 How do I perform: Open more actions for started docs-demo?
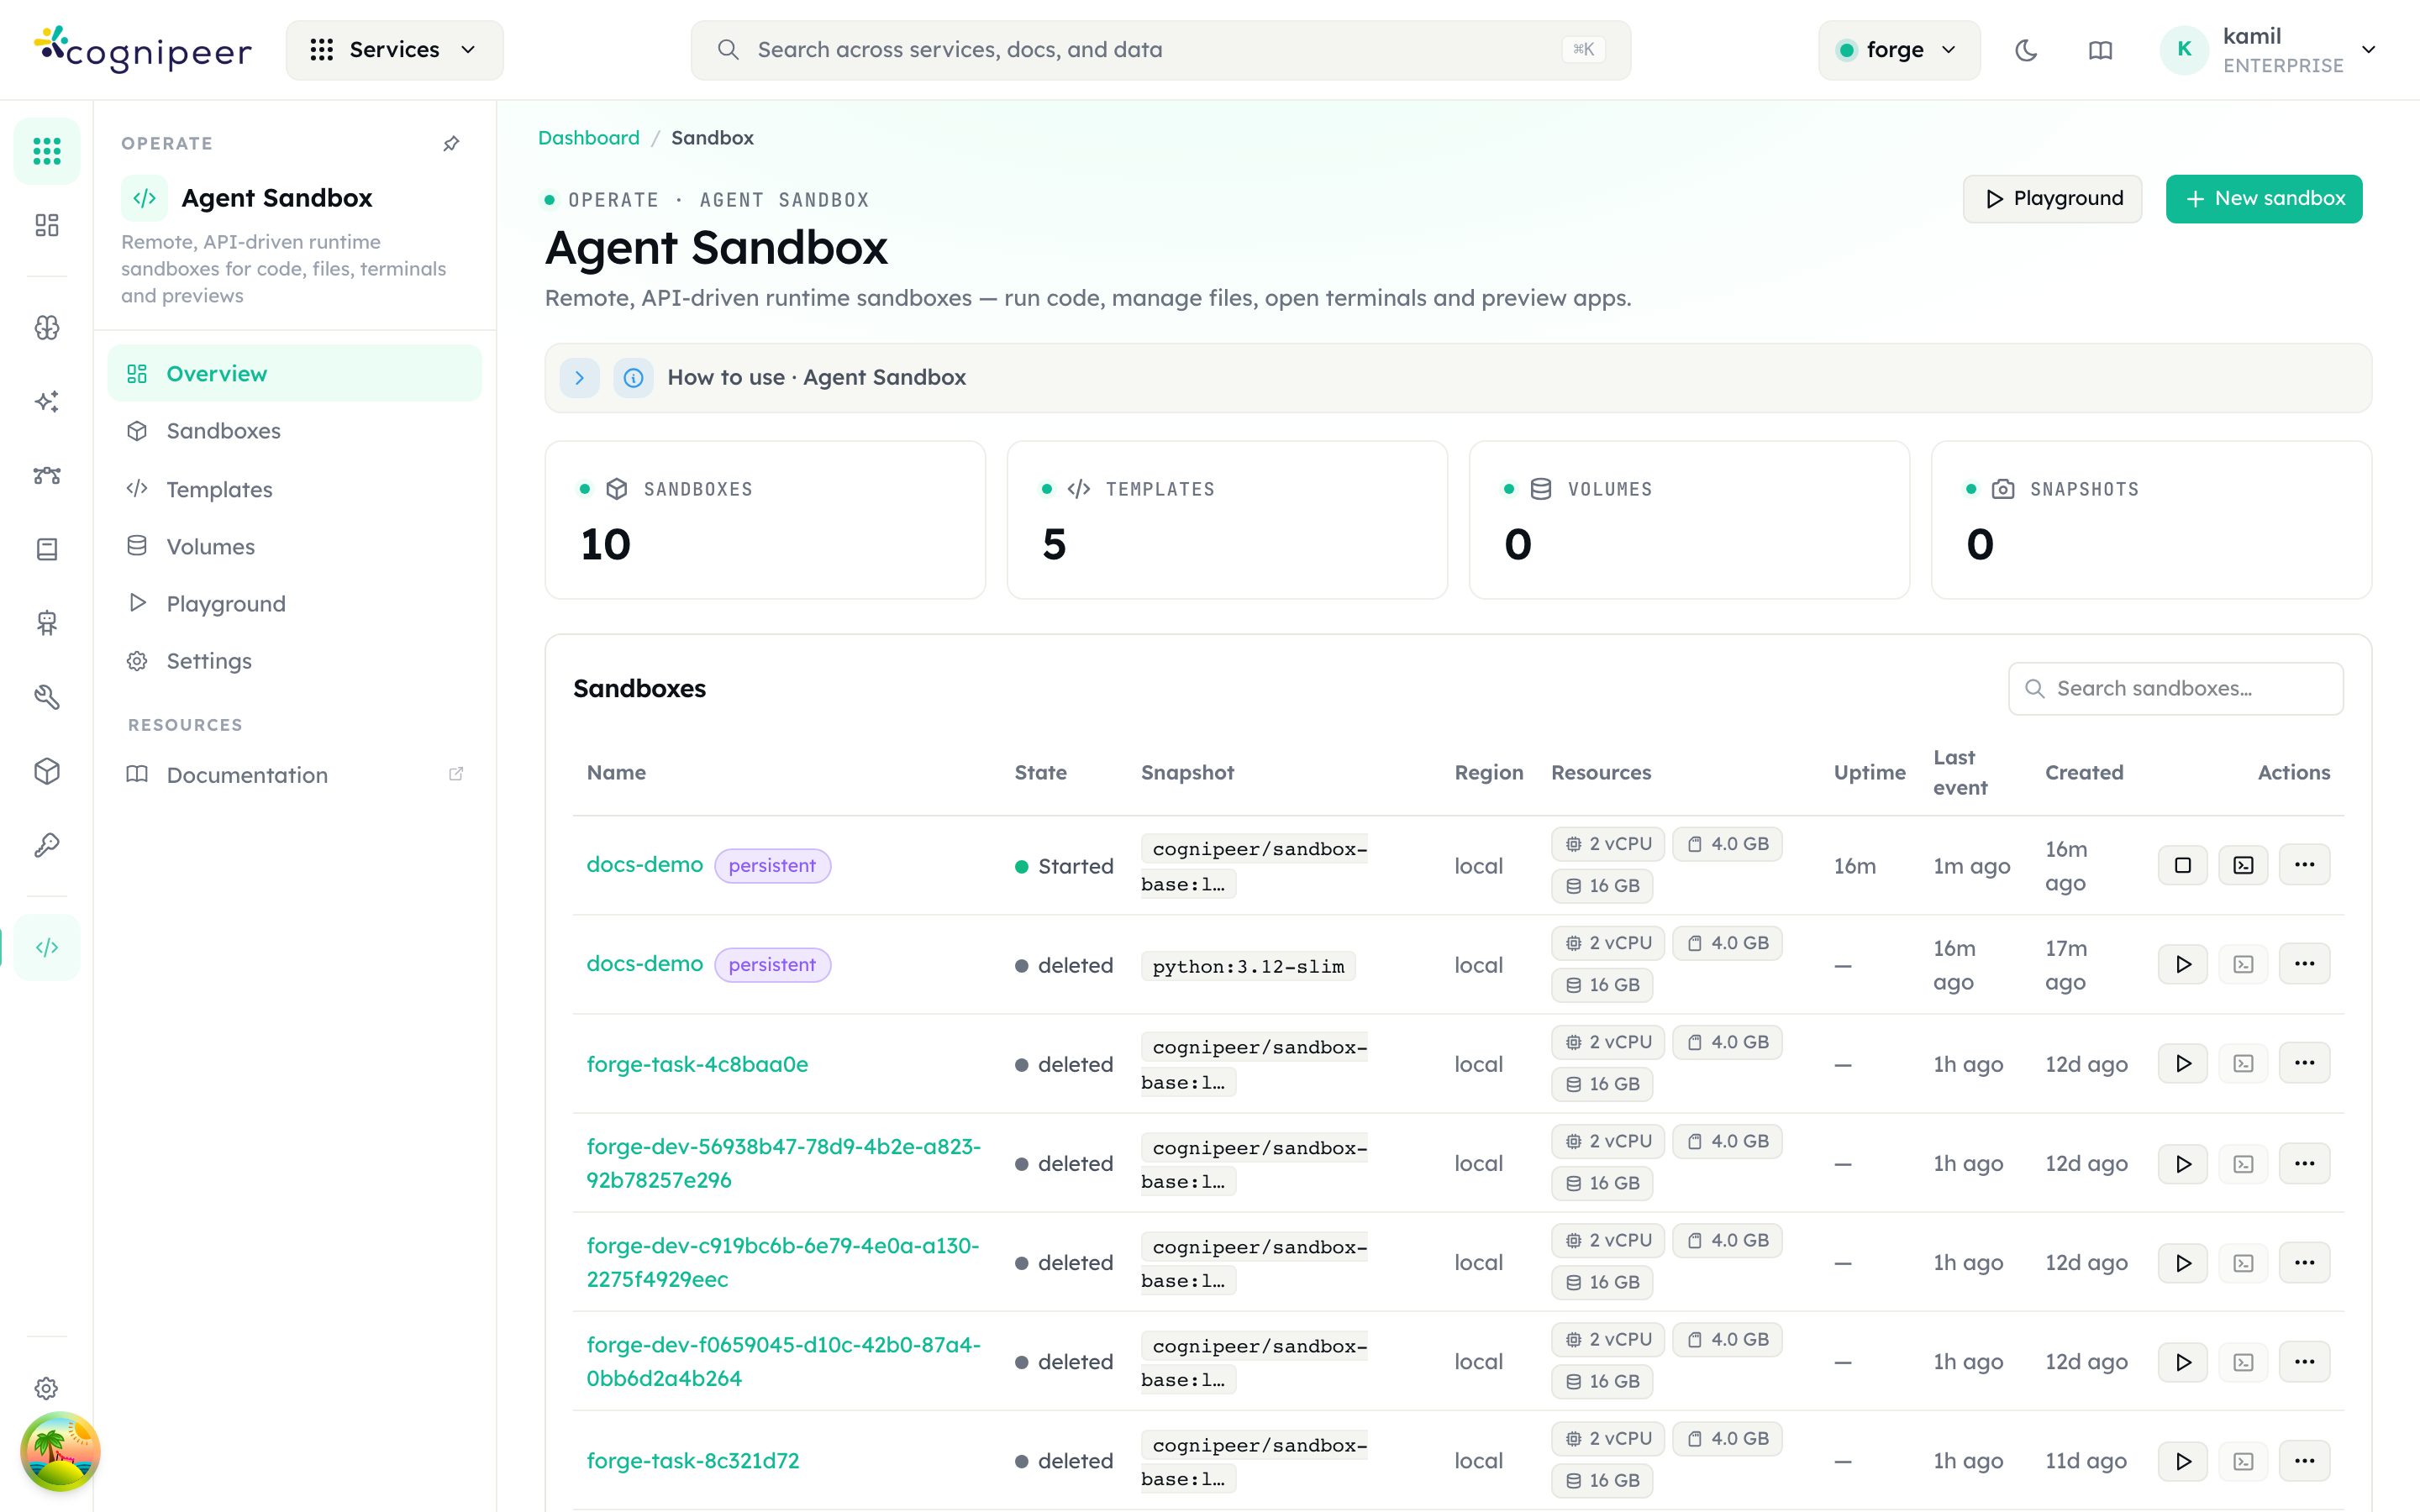2305,865
